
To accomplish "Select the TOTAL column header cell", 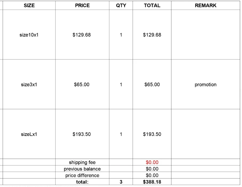I will [152, 5].
